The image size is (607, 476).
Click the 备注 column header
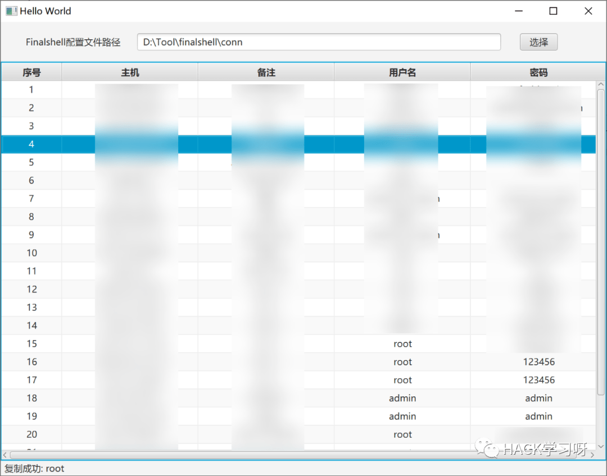pyautogui.click(x=266, y=72)
